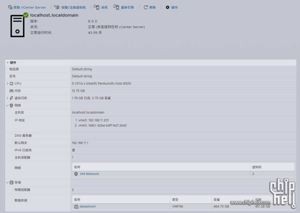Screen dimensions: 300x213
Task: Click the storage database icon beside 存储
Action: [12, 182]
